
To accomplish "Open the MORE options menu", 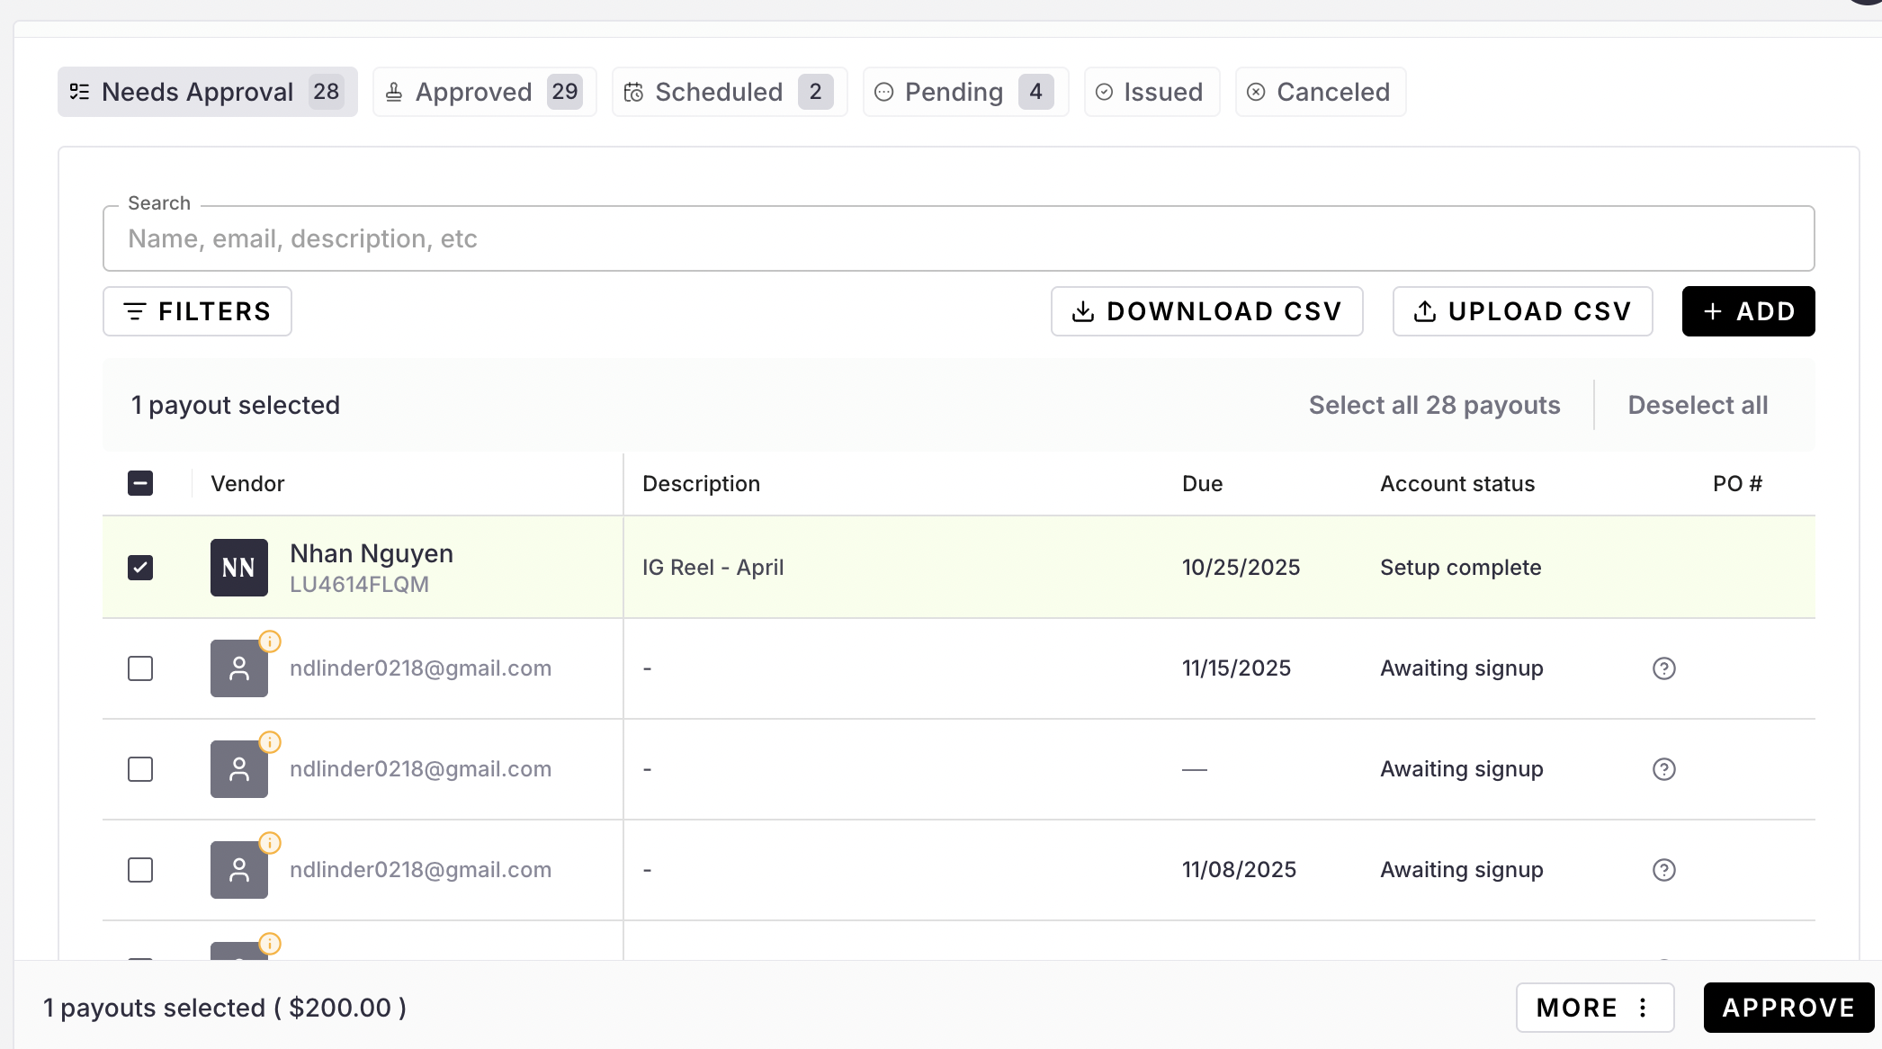I will [1594, 1008].
